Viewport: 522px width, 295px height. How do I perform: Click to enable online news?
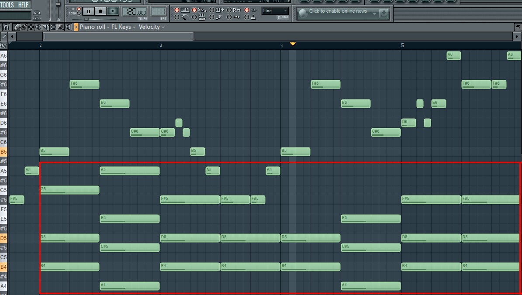pyautogui.click(x=338, y=11)
